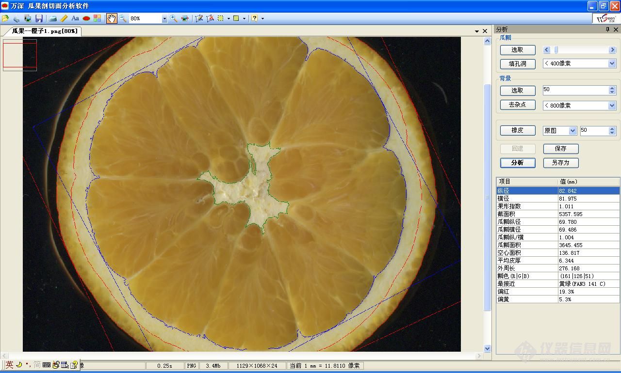Toggle the IME 英 language indicator
Image resolution: width=621 pixels, height=373 pixels.
click(9, 365)
